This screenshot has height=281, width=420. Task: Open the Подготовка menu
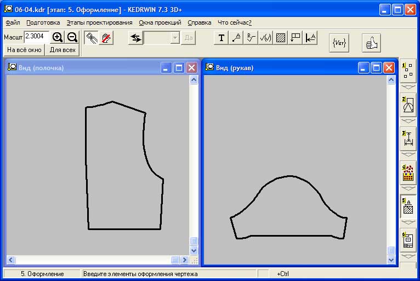pyautogui.click(x=43, y=23)
